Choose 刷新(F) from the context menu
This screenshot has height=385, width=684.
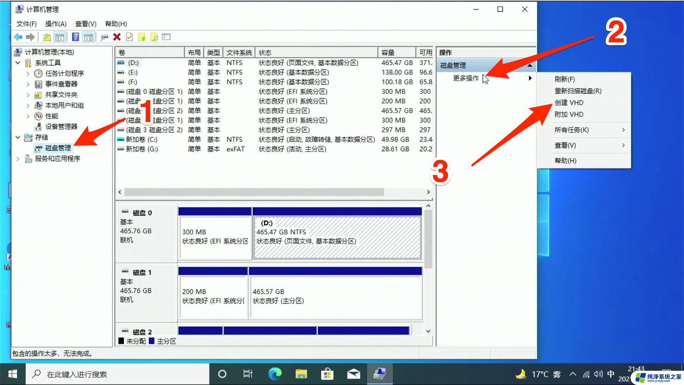coord(564,79)
